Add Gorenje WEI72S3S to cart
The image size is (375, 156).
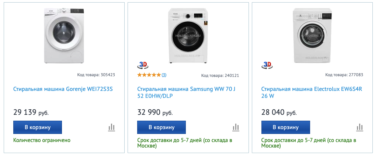click(38, 127)
